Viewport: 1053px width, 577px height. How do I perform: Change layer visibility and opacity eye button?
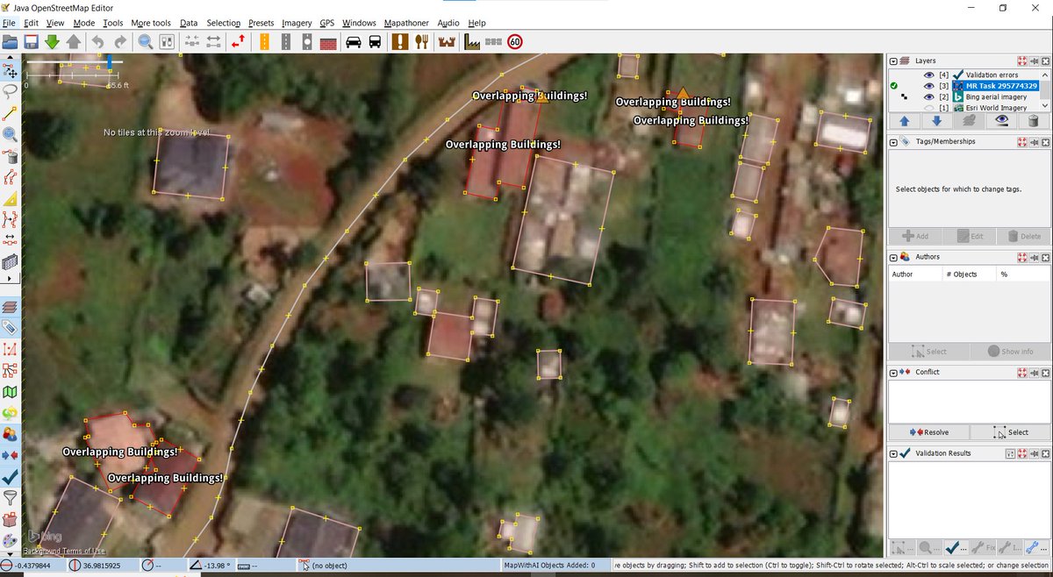click(1001, 121)
